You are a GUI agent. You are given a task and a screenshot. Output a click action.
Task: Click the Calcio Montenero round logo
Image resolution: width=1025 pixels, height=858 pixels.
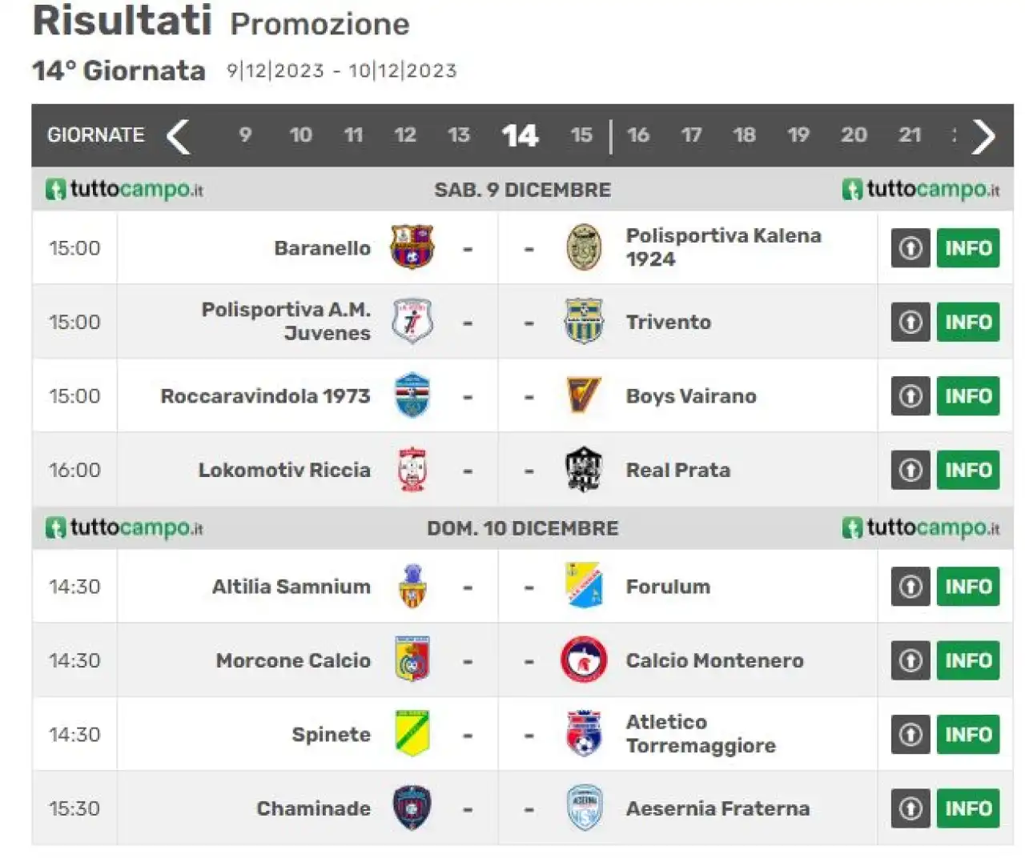tap(584, 660)
